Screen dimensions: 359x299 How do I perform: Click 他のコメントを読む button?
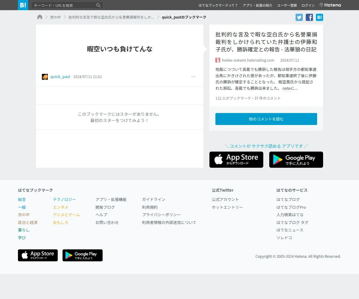click(x=266, y=119)
